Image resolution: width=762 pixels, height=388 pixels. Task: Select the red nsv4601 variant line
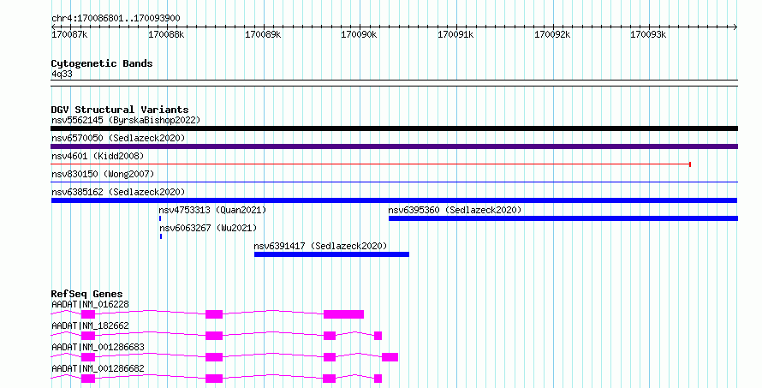click(x=371, y=164)
